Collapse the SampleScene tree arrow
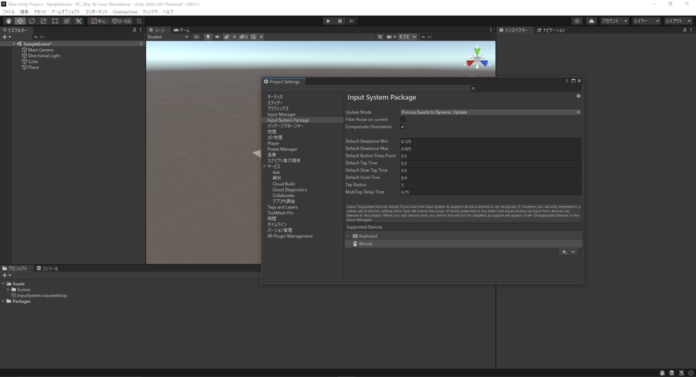The height and width of the screenshot is (377, 696). click(14, 44)
